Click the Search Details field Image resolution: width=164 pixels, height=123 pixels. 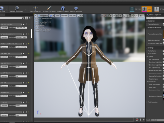point(155,18)
